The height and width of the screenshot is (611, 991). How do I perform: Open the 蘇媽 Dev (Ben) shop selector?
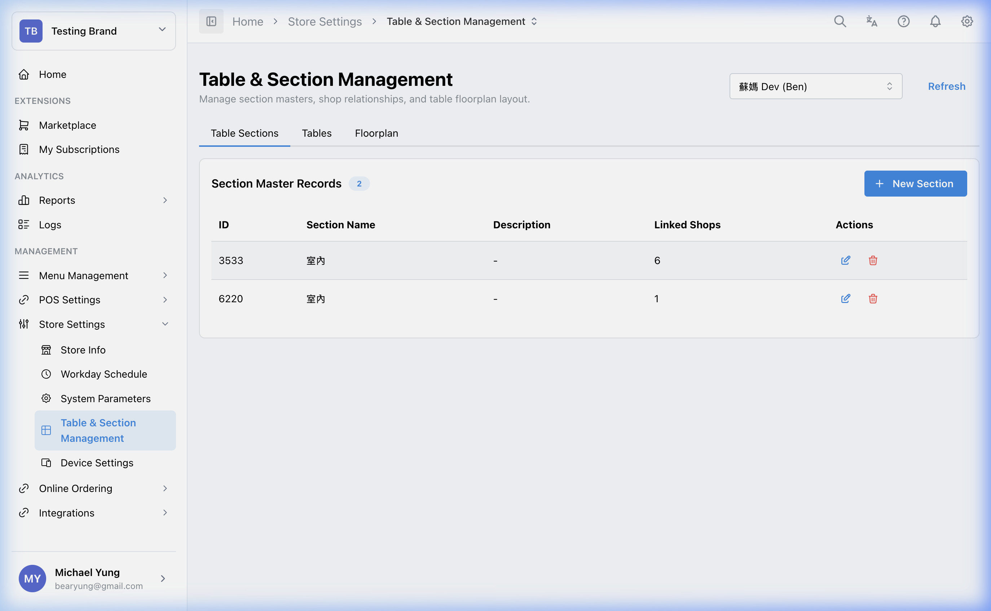[x=815, y=87]
